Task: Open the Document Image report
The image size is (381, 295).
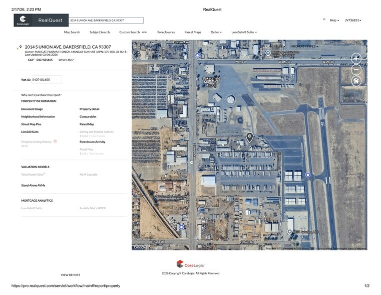Action: click(x=32, y=109)
